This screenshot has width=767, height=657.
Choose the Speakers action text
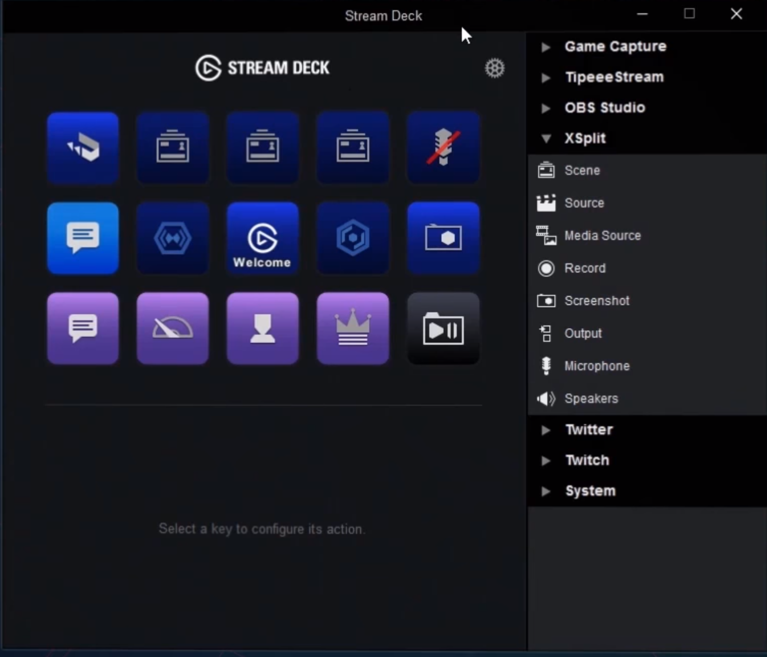click(591, 398)
